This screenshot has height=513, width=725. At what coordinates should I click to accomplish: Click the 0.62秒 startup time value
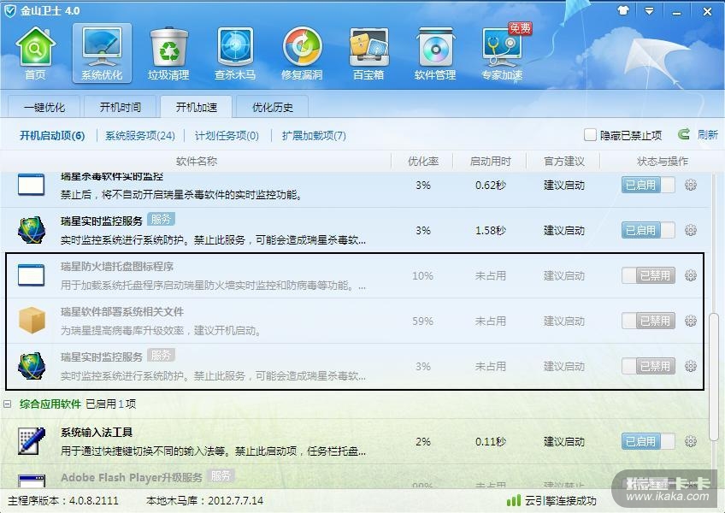coord(490,186)
